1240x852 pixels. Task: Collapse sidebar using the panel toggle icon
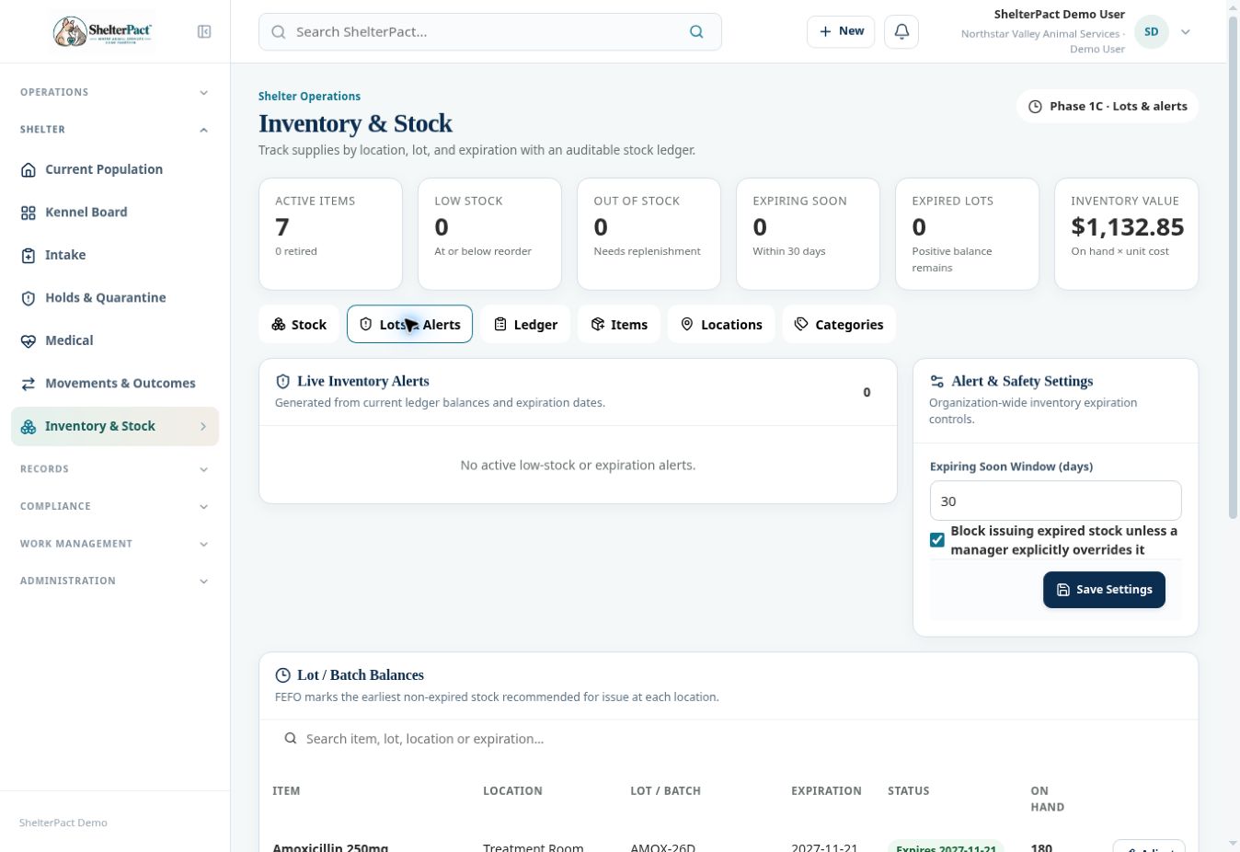tap(204, 32)
